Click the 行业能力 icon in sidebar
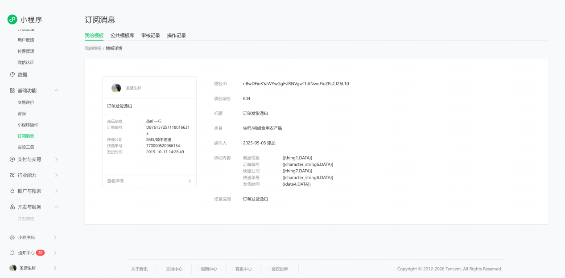Screen dimensions: 565x278 click(x=12, y=175)
